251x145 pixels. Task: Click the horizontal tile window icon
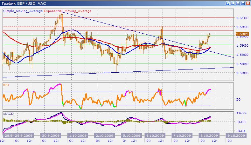tap(237, 3)
